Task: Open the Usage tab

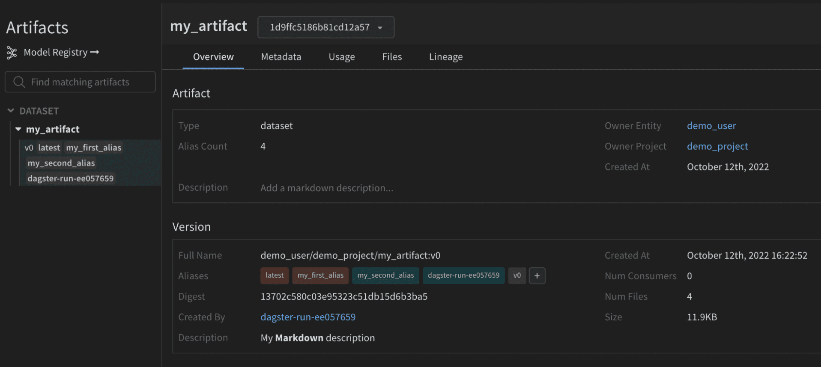Action: 342,56
